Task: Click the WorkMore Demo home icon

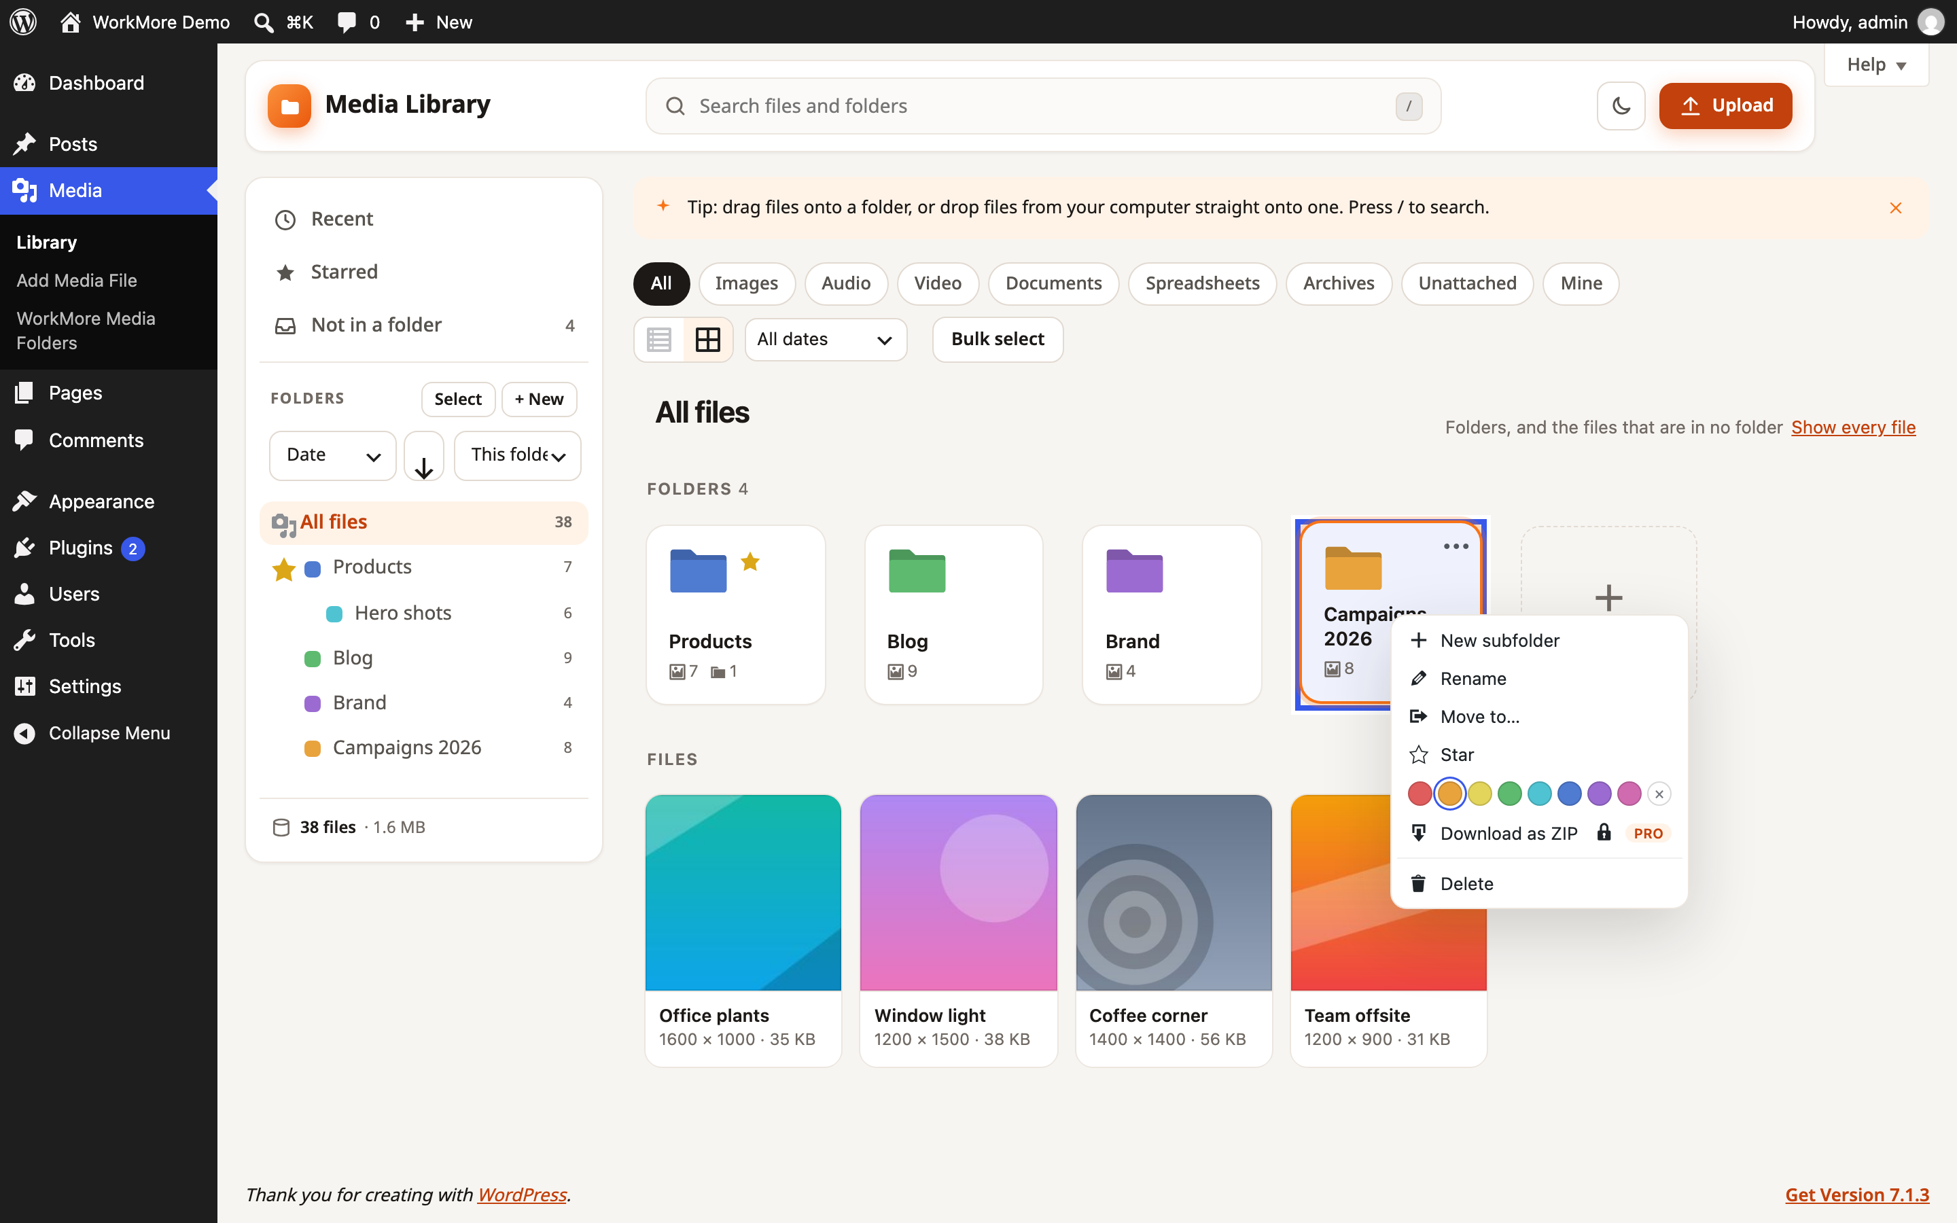Action: point(71,22)
